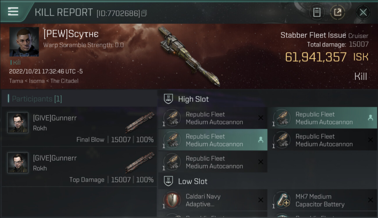The width and height of the screenshot is (378, 218).
Task: Click the Tama < Isoma < The Citadel location
Action: (44, 81)
